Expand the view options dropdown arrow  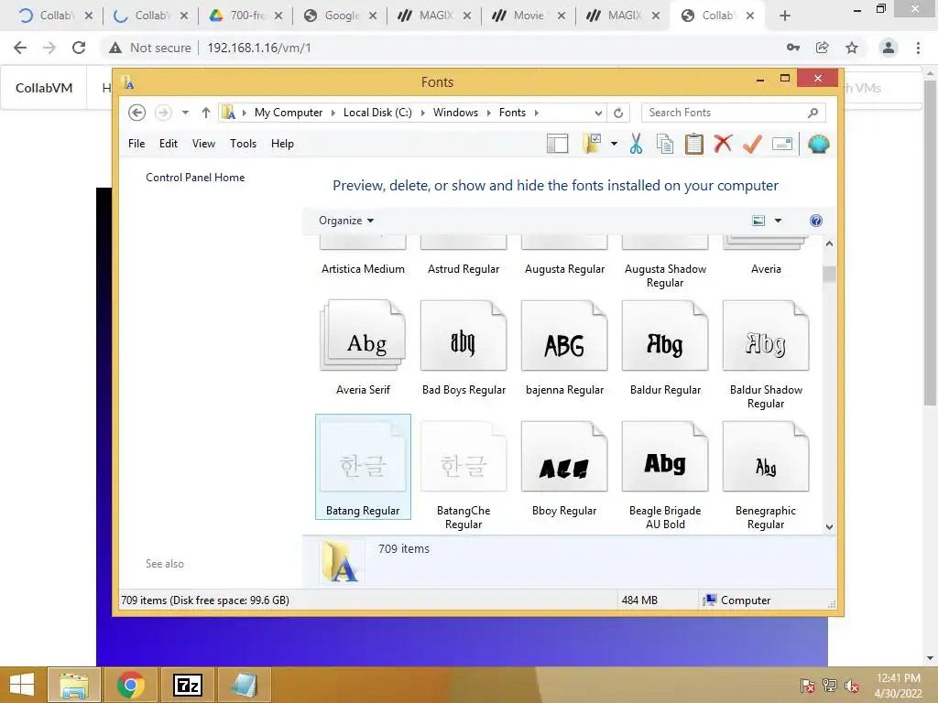[x=778, y=221]
